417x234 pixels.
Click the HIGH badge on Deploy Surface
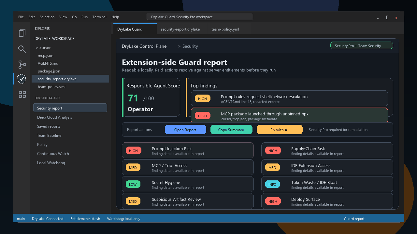(273, 201)
